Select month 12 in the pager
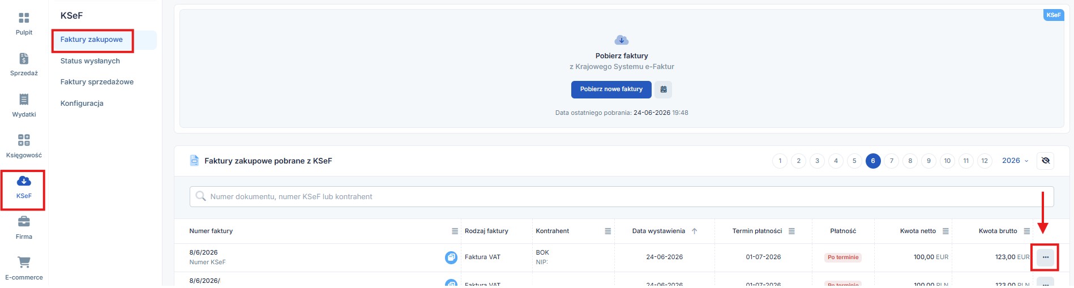This screenshot has height=288, width=1074. [985, 161]
